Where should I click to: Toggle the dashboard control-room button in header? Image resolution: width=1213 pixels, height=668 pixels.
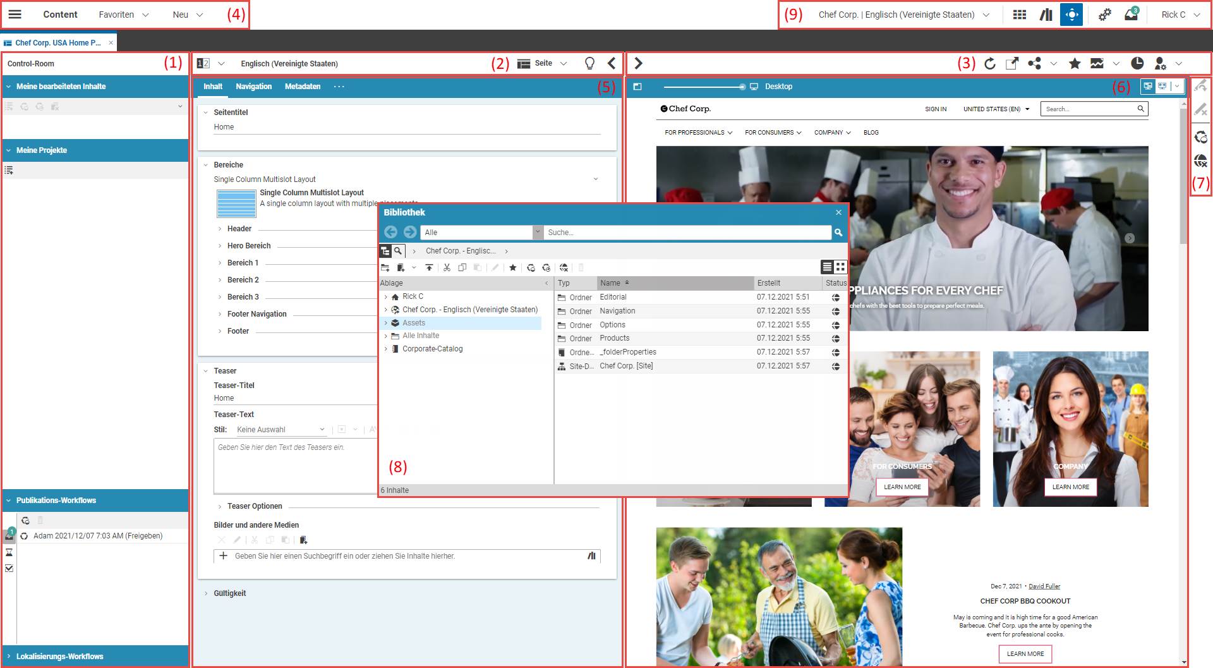coord(1071,15)
